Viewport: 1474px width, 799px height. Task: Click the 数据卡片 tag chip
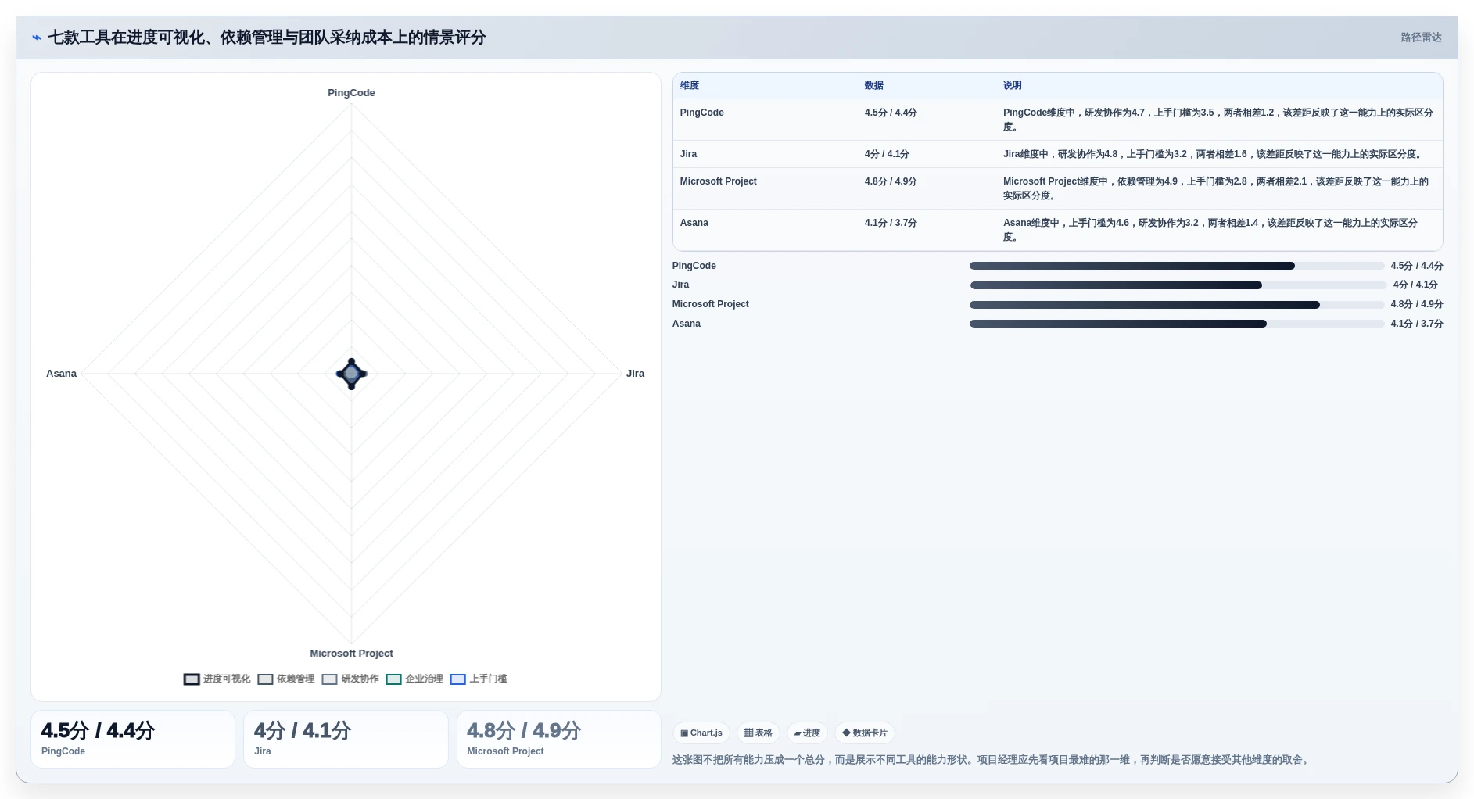(x=865, y=733)
